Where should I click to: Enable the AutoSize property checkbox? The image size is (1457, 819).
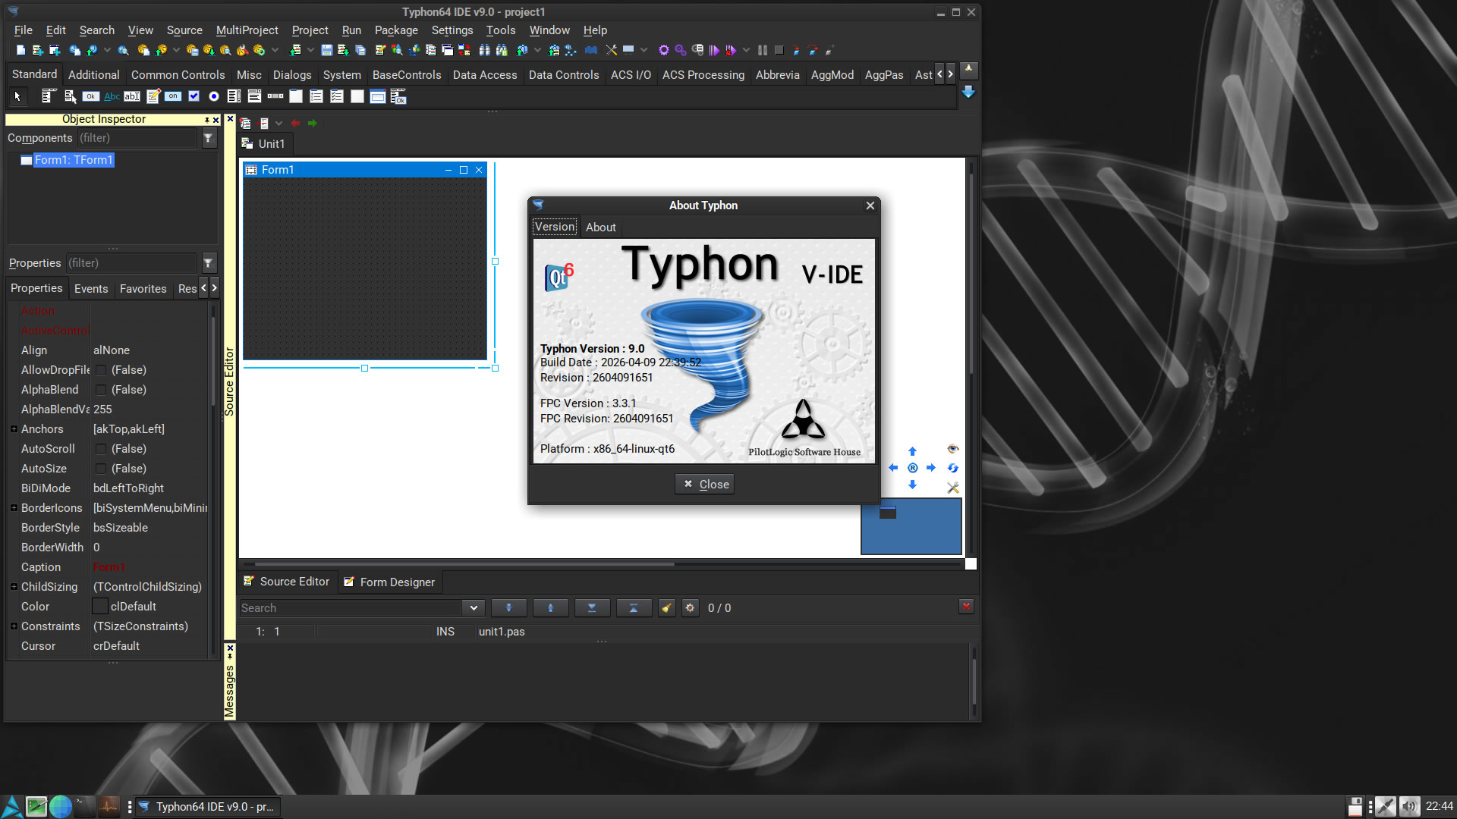tap(101, 469)
